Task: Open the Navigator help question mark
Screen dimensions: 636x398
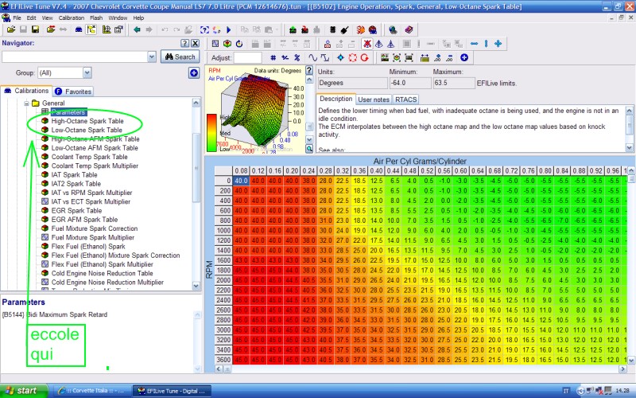Action: pos(184,43)
